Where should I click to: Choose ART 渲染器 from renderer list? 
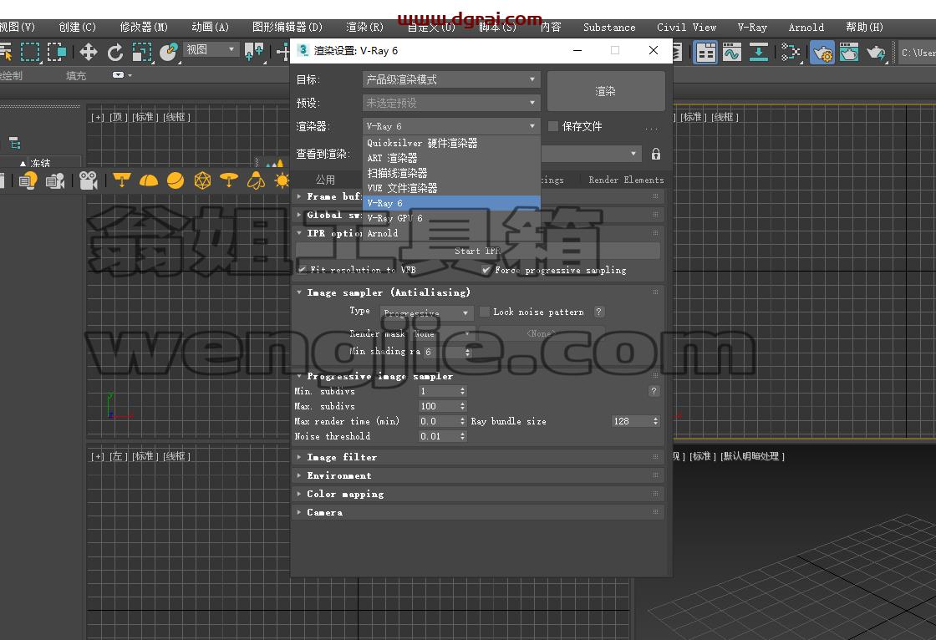pyautogui.click(x=451, y=158)
